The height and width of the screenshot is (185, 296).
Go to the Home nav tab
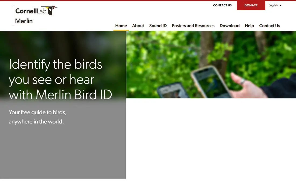pyautogui.click(x=121, y=26)
